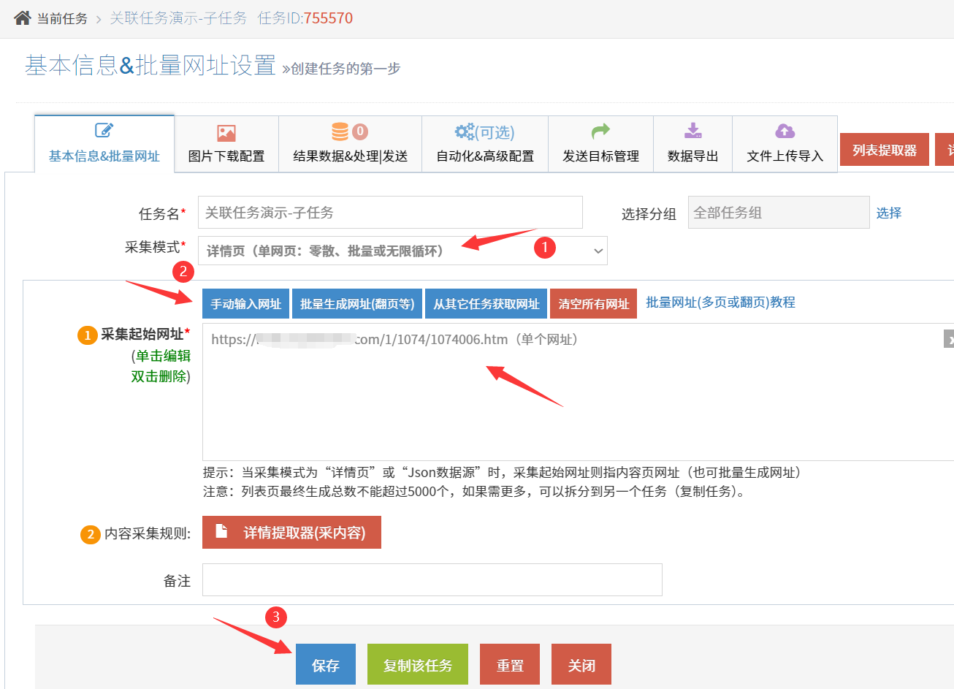Image resolution: width=954 pixels, height=689 pixels.
Task: Click 批量生成网址(翻页等) button
Action: click(357, 304)
